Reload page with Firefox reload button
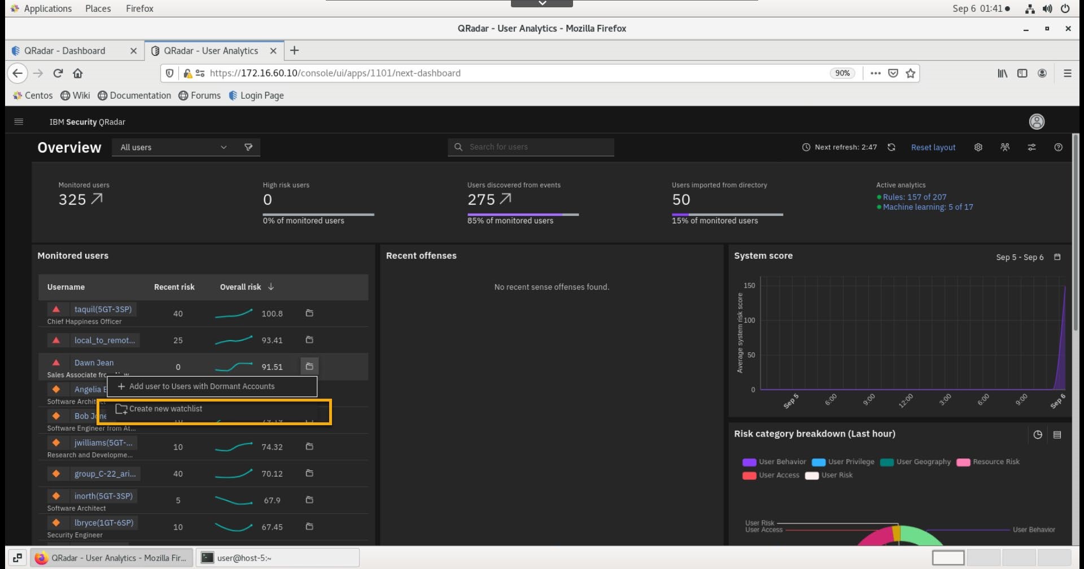Image resolution: width=1084 pixels, height=569 pixels. [x=58, y=73]
